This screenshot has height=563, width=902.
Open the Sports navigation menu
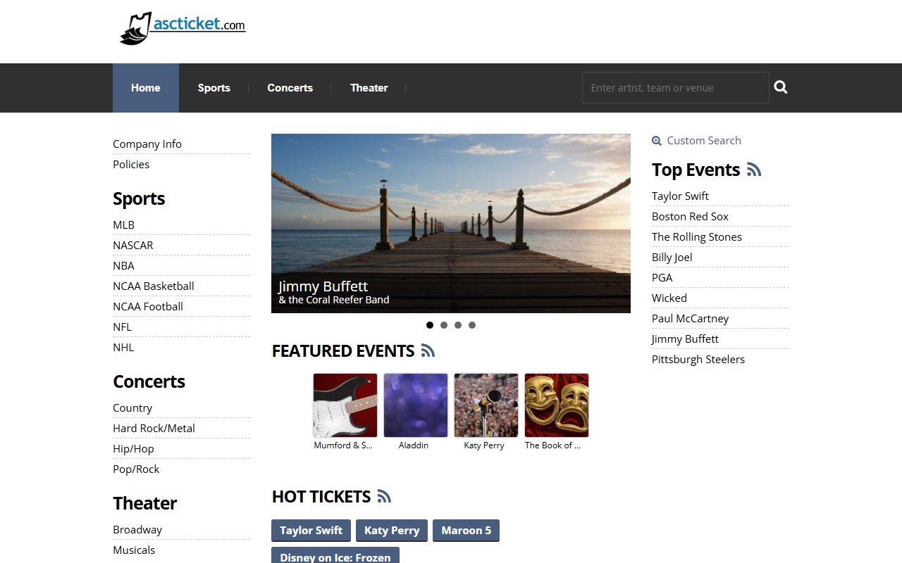214,88
